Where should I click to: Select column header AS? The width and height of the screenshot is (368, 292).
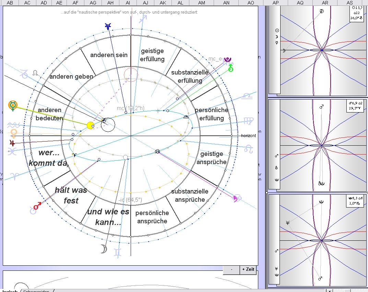click(x=350, y=3)
